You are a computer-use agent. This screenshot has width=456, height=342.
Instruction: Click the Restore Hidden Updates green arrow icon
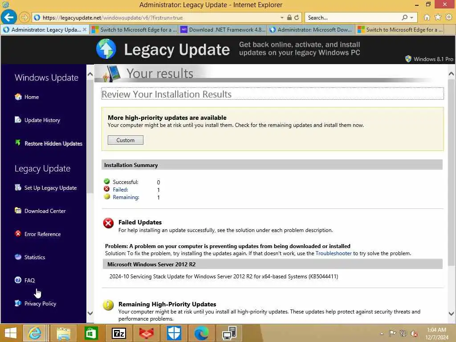click(18, 142)
